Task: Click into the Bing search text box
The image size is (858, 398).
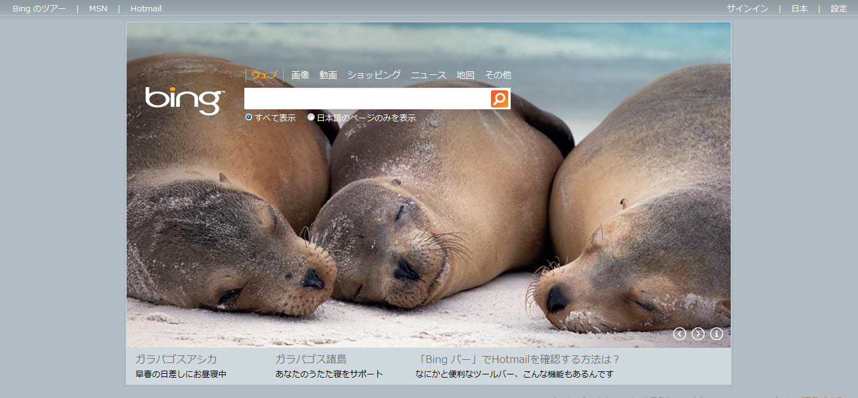Action: [x=367, y=99]
